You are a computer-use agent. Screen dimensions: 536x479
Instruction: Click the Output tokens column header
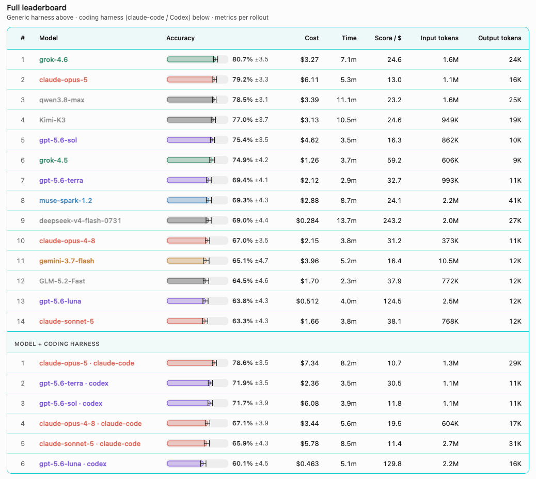(499, 38)
